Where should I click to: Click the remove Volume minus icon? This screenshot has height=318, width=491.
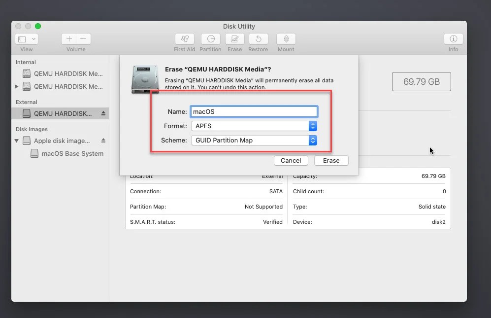tap(83, 38)
